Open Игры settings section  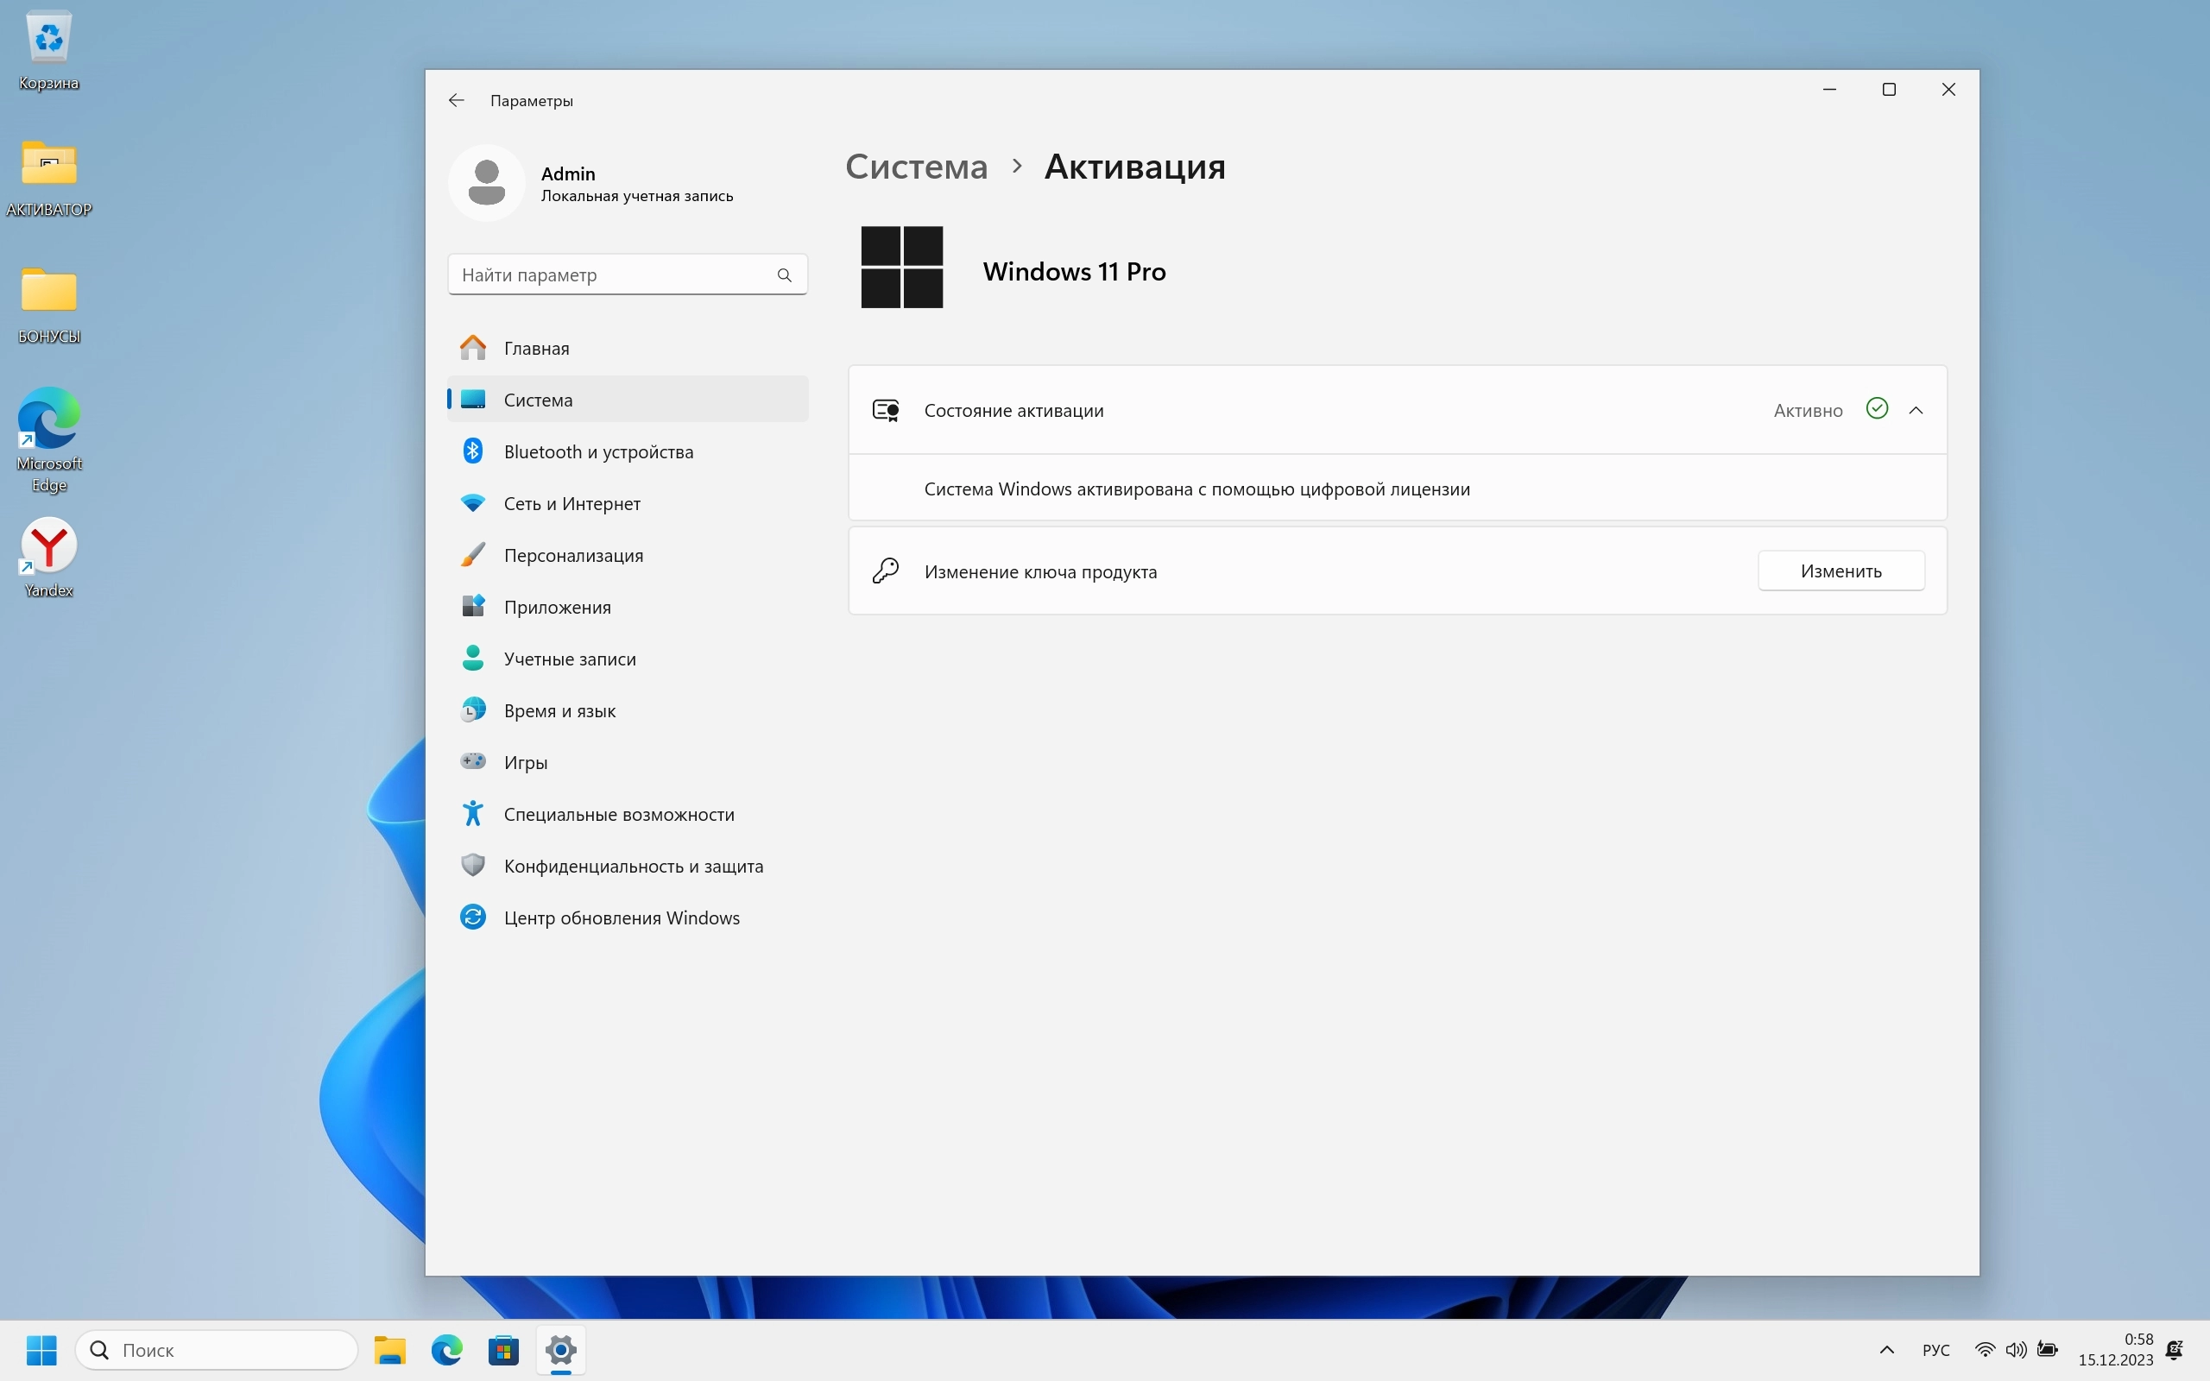click(525, 763)
